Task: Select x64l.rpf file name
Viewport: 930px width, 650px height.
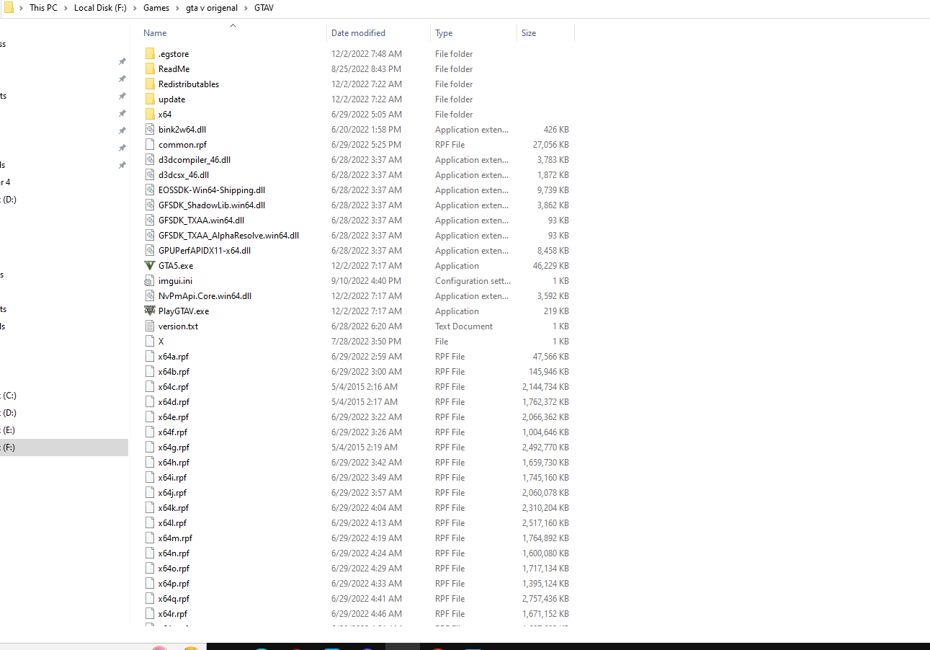Action: 172,522
